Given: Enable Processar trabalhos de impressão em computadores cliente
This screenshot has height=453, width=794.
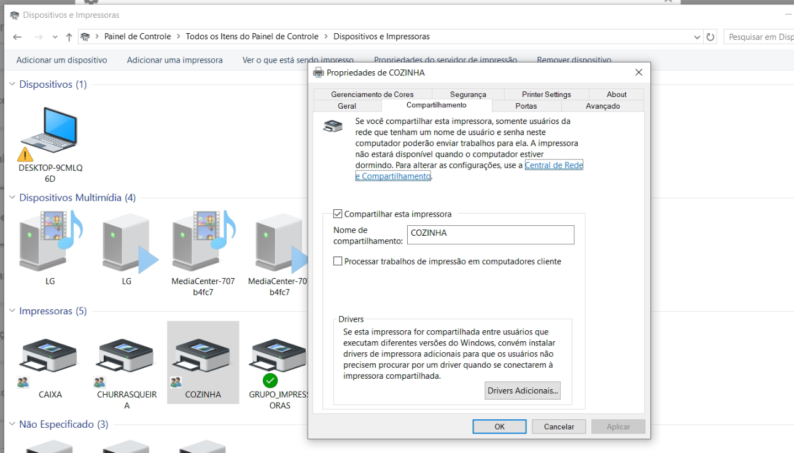Looking at the screenshot, I should 338,261.
